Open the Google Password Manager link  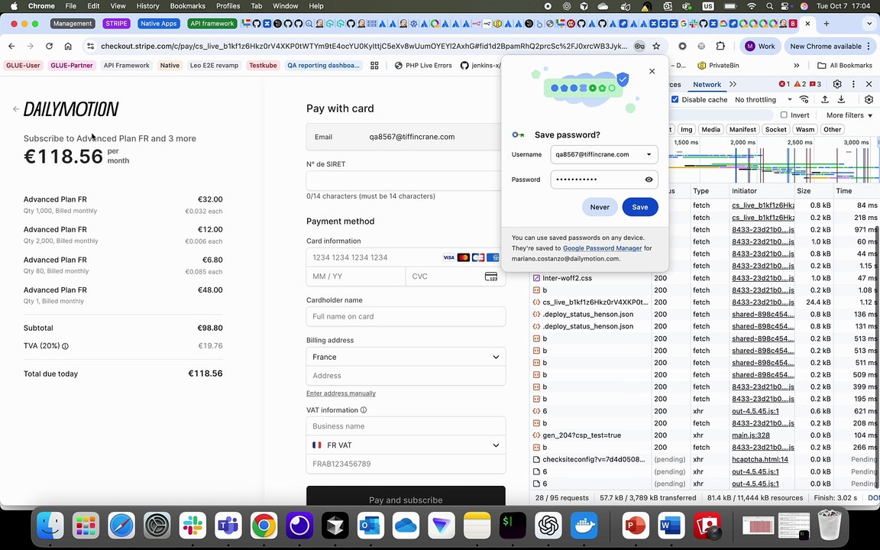[x=602, y=248]
